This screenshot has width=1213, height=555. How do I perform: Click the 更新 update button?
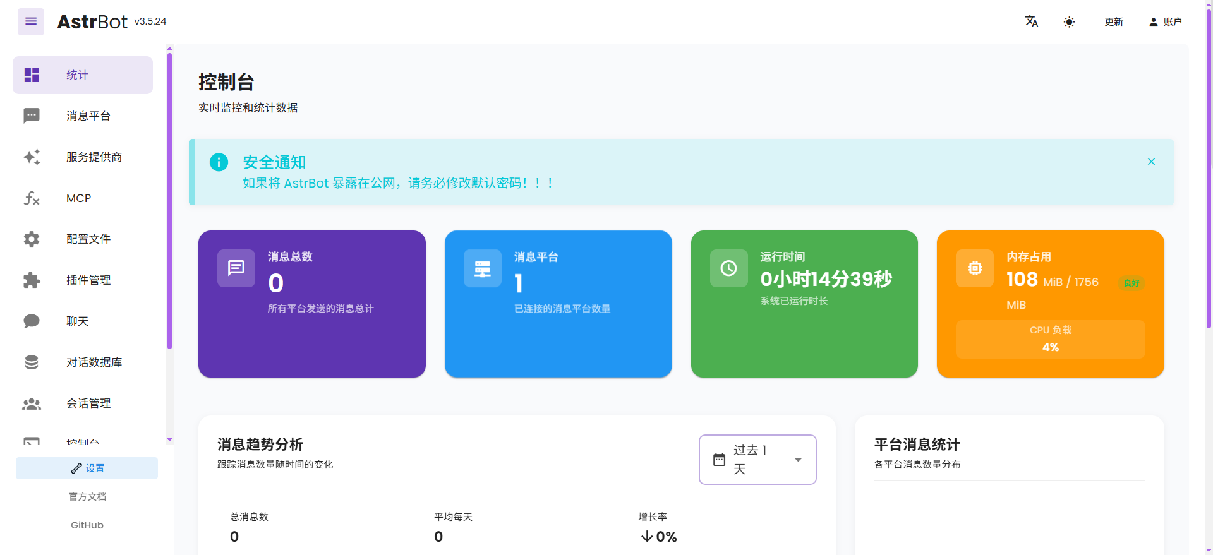pos(1113,22)
